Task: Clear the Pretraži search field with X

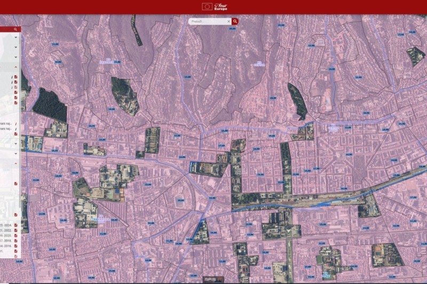Action: pyautogui.click(x=229, y=21)
